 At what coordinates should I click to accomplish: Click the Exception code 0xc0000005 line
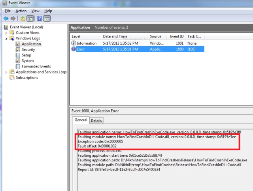100,141
